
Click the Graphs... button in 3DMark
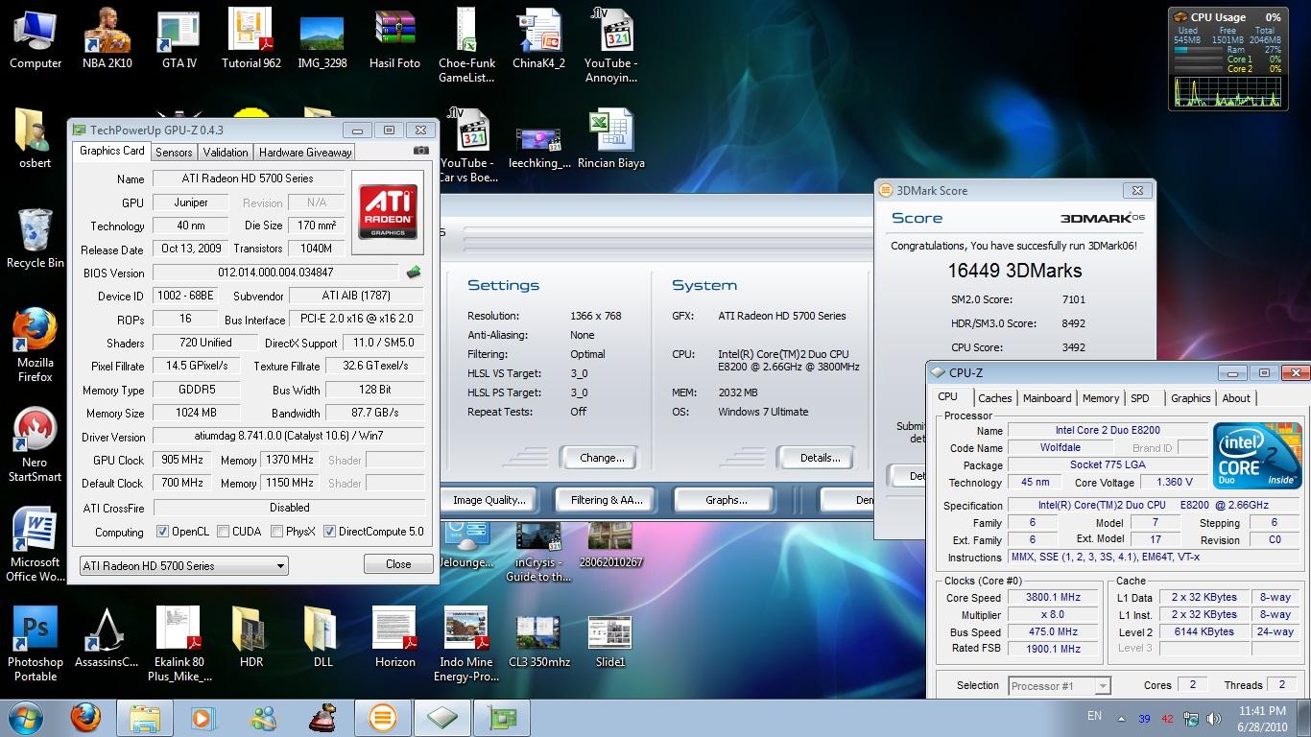click(x=726, y=500)
